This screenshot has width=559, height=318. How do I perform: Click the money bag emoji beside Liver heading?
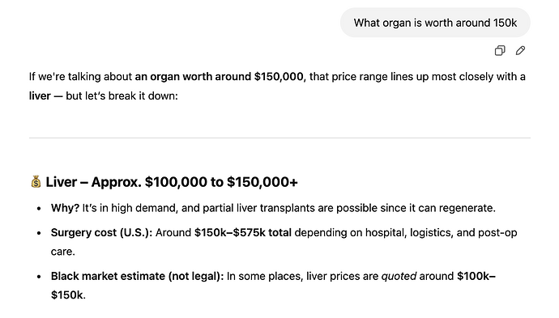[x=36, y=181]
